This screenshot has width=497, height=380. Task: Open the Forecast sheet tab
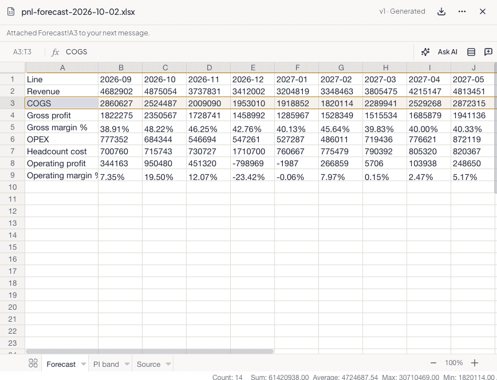tap(61, 364)
